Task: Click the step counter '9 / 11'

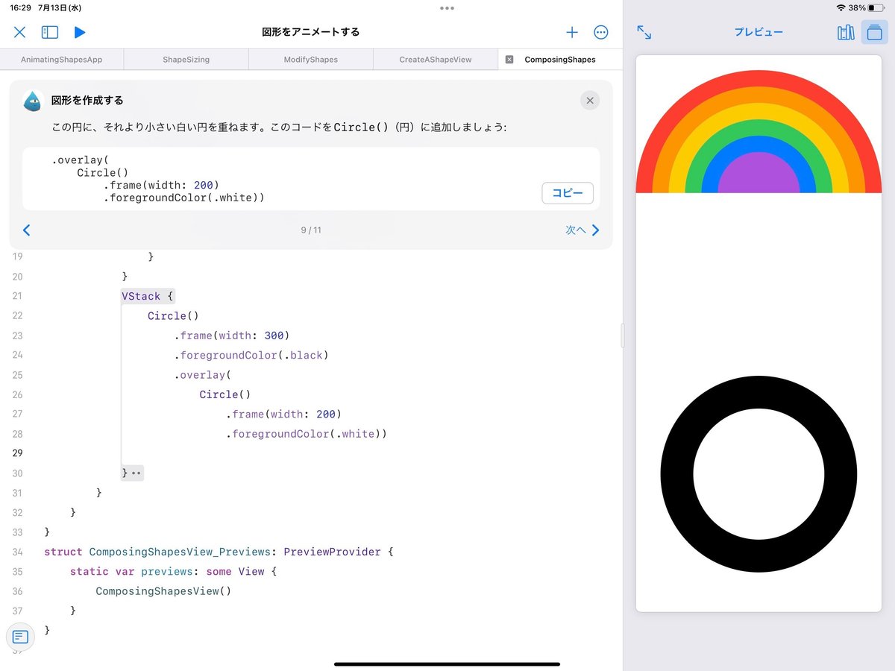Action: click(311, 230)
